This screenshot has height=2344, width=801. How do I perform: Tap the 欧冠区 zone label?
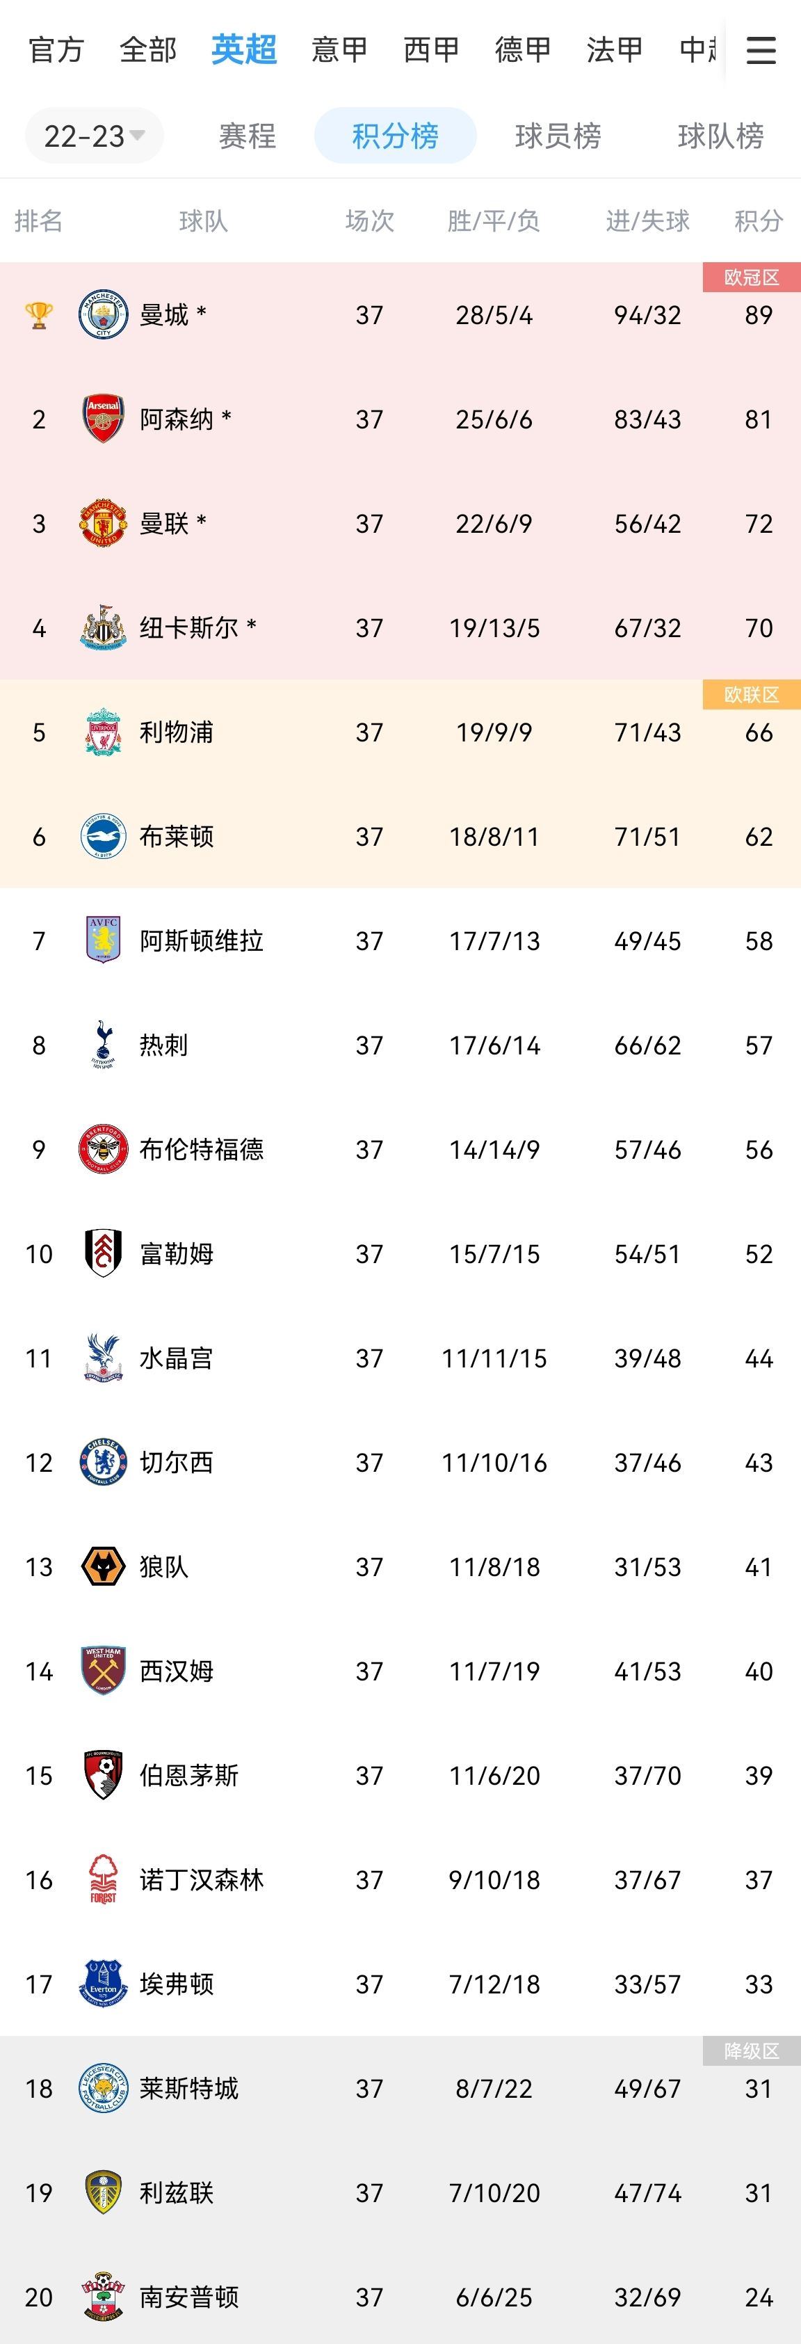tap(751, 278)
